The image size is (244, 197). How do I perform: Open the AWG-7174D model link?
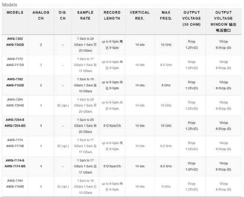(x=15, y=146)
